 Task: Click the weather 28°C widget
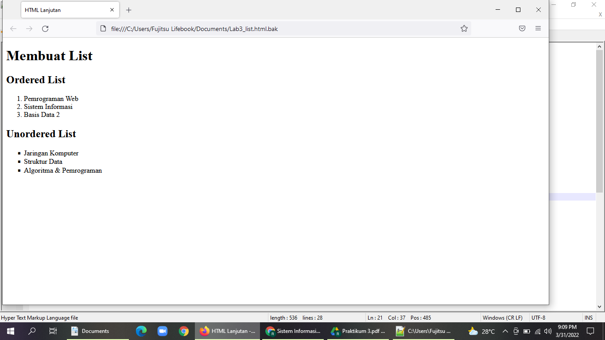tap(482, 331)
